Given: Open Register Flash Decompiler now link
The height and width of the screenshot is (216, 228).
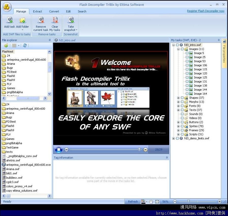Looking at the screenshot, I should 206,11.
